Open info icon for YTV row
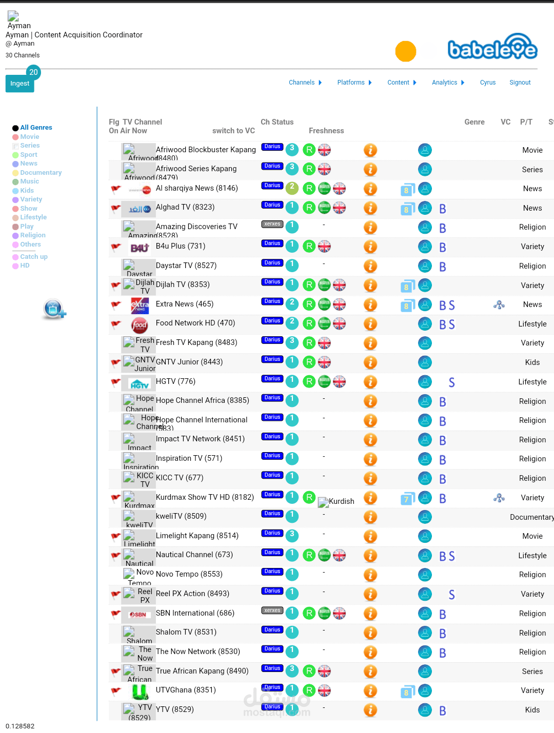This screenshot has width=554, height=733. (x=370, y=710)
